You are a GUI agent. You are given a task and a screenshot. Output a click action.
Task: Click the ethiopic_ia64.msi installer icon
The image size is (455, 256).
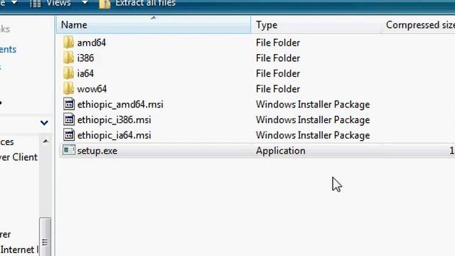(69, 134)
